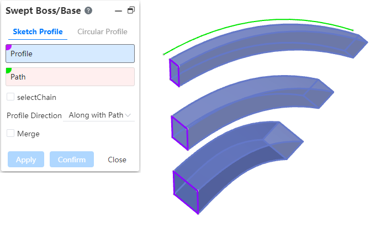Minimize the Swept Boss/Base dialog
The image size is (370, 228).
(119, 11)
